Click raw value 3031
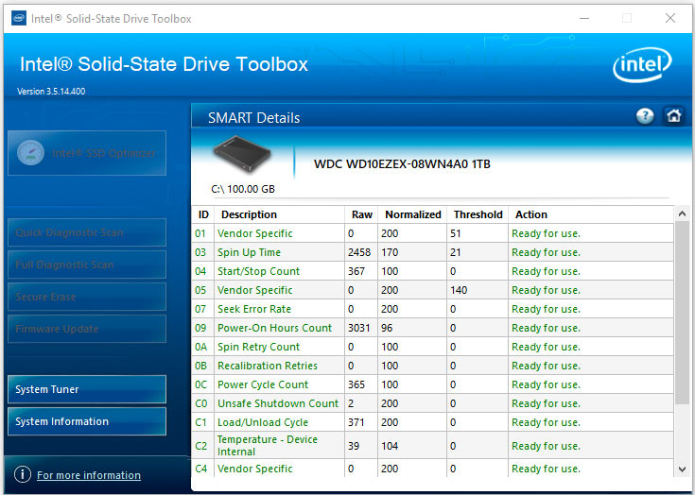Image resolution: width=695 pixels, height=495 pixels. coord(358,328)
